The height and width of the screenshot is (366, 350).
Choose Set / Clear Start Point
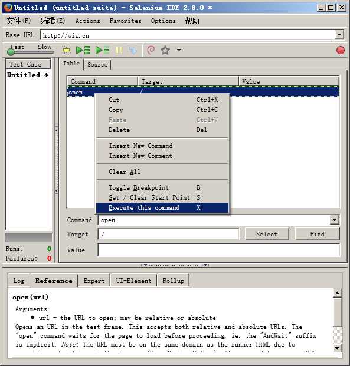click(x=162, y=197)
